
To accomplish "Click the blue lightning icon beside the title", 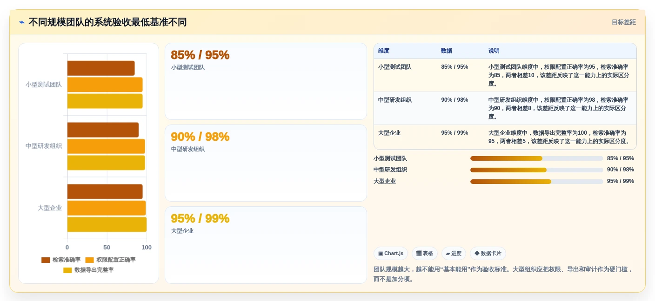I will tap(22, 22).
